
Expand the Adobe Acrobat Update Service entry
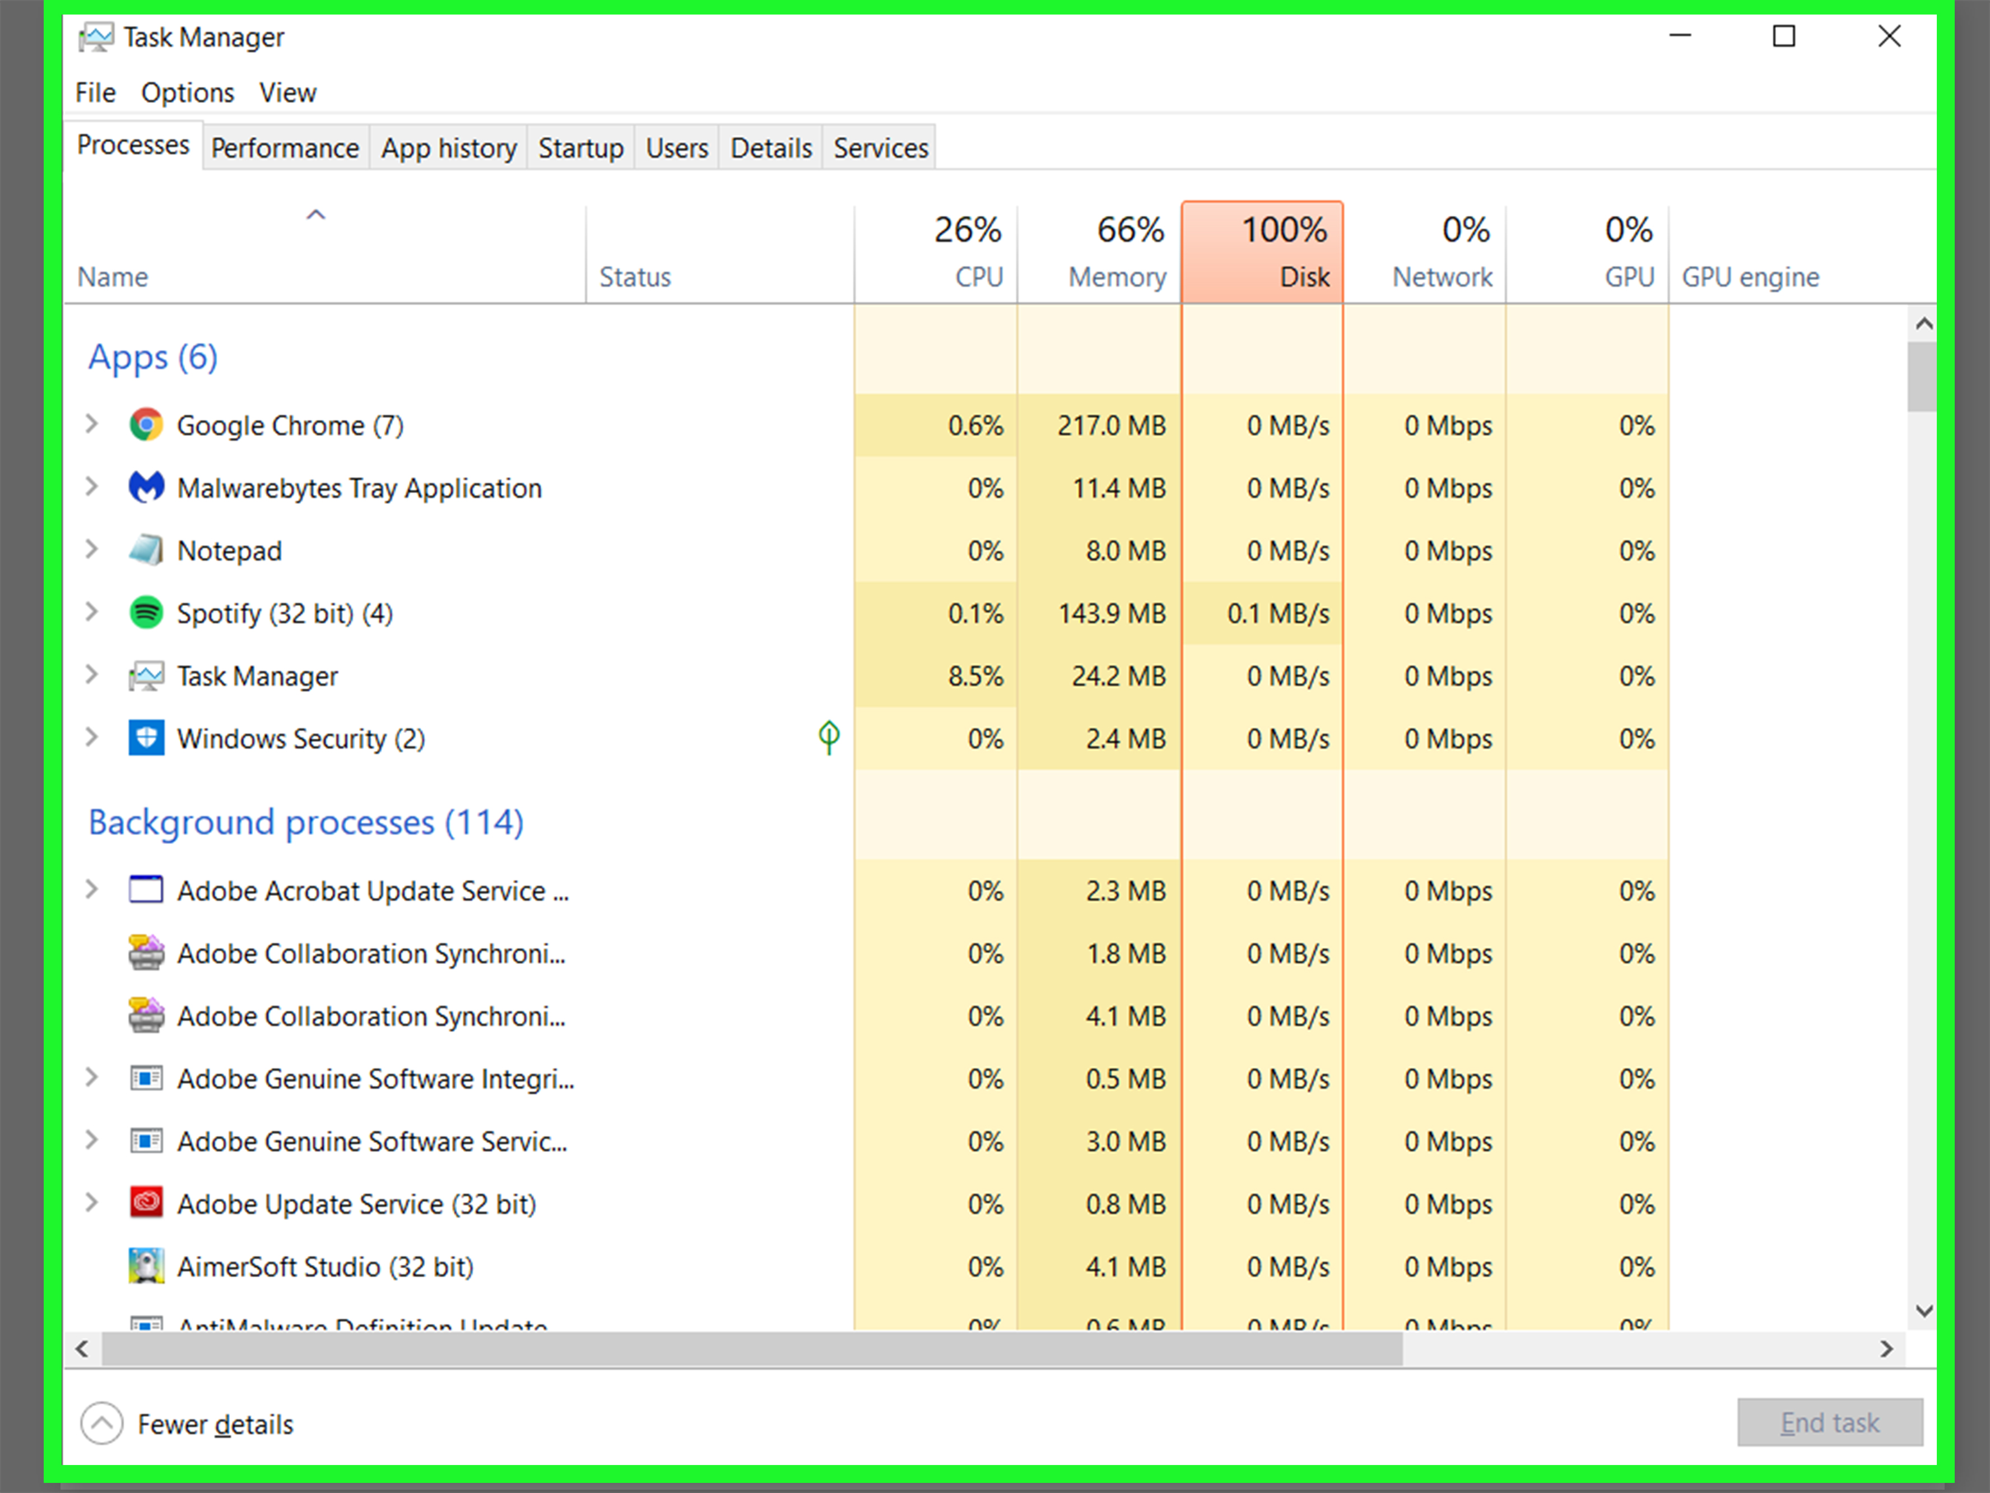click(91, 890)
